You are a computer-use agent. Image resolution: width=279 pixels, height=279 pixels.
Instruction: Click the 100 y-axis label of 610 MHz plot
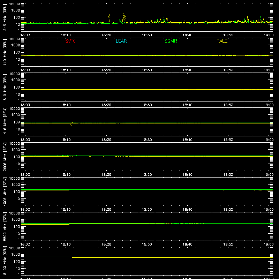17,87
